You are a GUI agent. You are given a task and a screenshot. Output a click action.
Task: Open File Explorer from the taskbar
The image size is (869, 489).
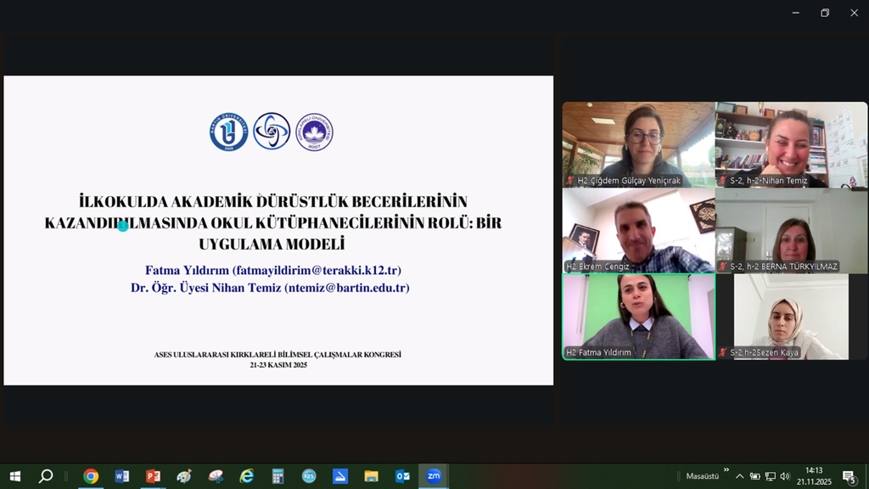[371, 476]
